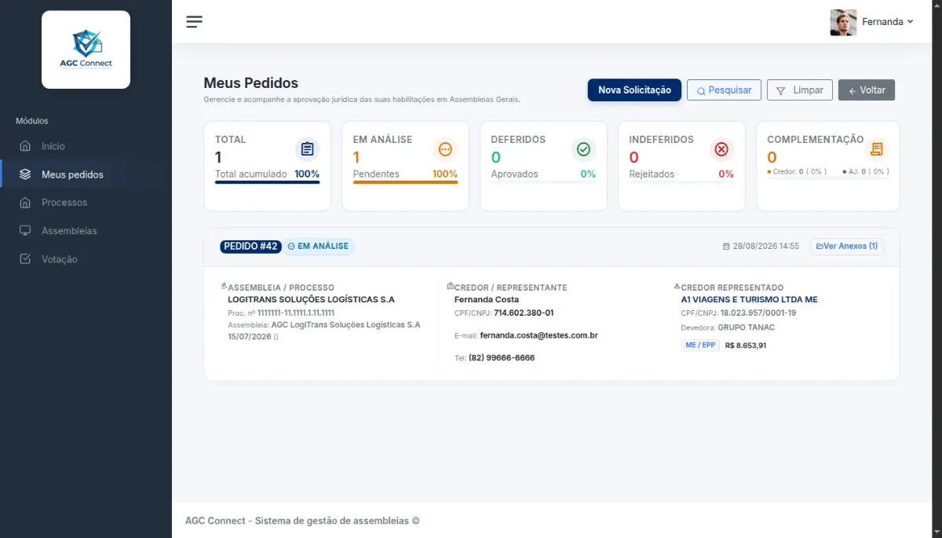Click the ME / EPP tag
The width and height of the screenshot is (942, 538).
click(701, 345)
